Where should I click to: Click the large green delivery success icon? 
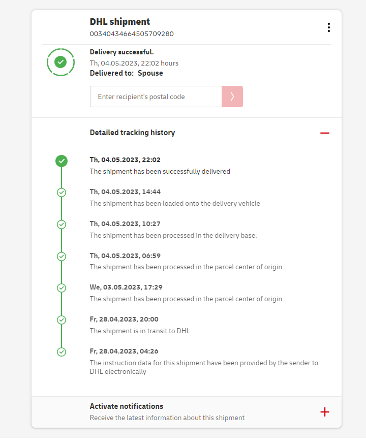coord(61,62)
